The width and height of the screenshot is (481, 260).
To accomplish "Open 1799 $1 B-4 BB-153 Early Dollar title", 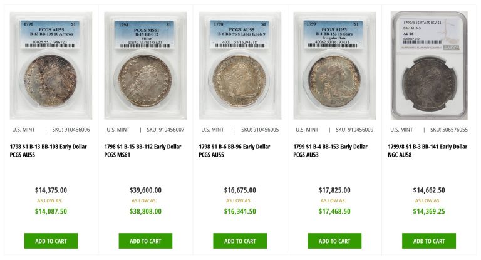I will pyautogui.click(x=331, y=151).
